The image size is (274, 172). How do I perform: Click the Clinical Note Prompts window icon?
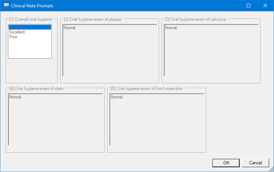[6, 6]
